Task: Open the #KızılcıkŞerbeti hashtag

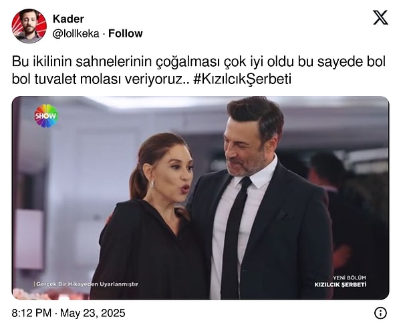Action: [x=242, y=79]
